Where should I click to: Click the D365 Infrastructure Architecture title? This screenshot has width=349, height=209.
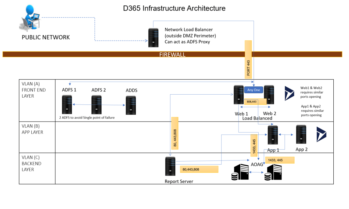click(174, 8)
